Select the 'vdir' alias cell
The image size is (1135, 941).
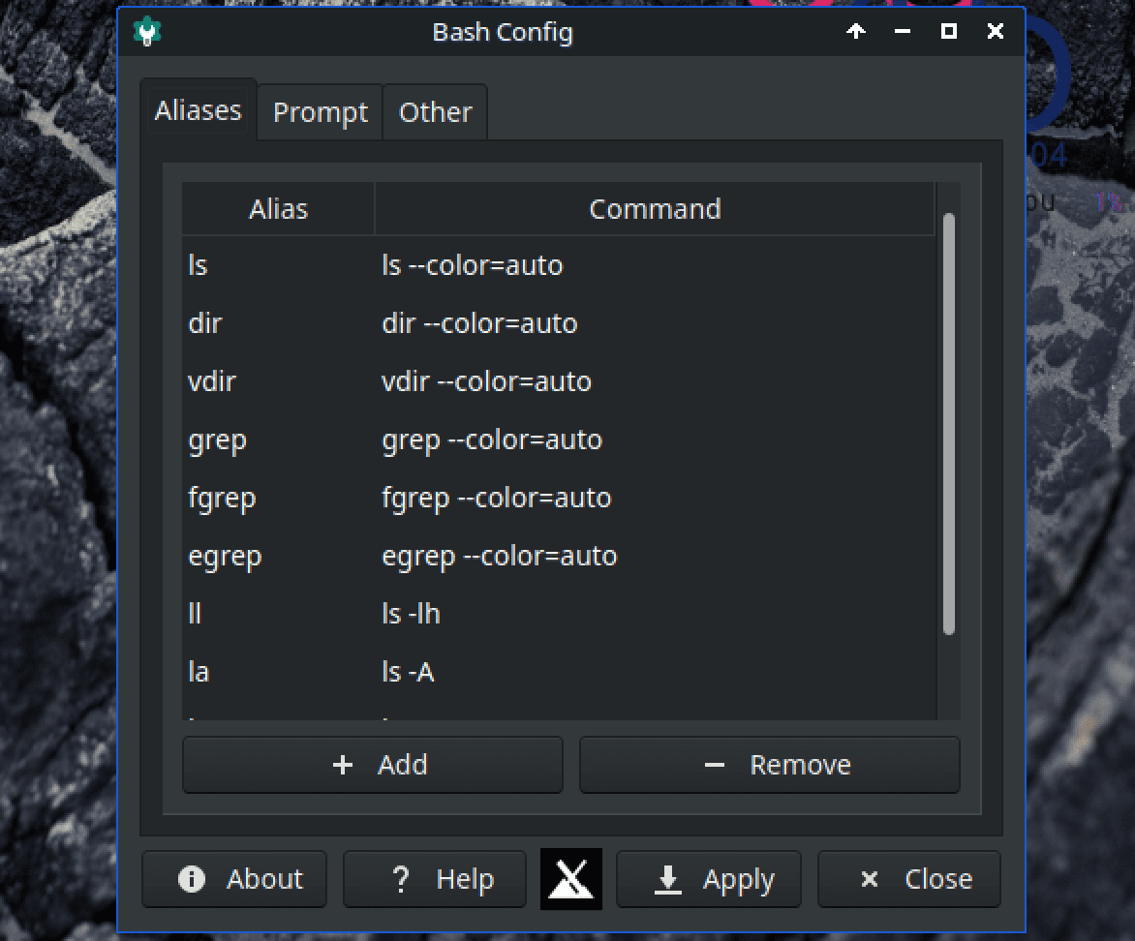(278, 381)
